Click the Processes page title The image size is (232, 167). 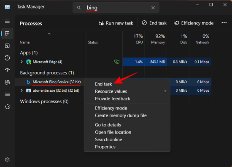[x=31, y=24]
